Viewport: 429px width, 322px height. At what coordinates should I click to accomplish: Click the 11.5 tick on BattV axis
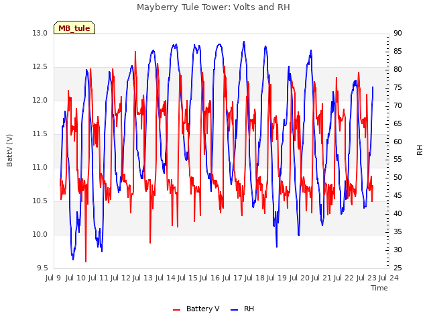pyautogui.click(x=40, y=134)
